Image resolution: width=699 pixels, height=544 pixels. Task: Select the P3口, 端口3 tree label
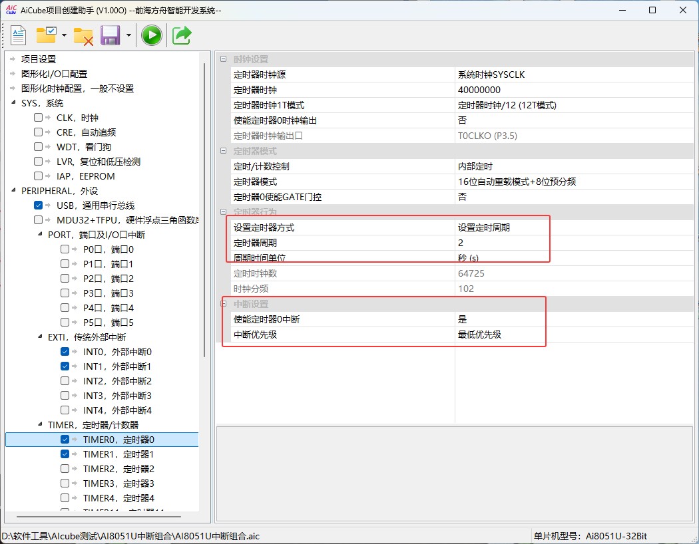[109, 293]
